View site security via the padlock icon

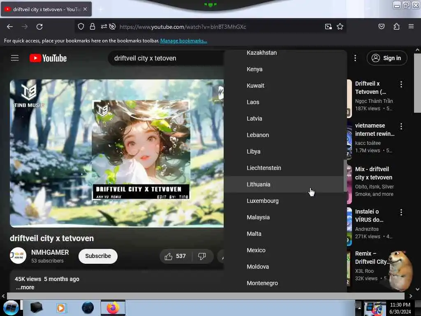[93, 27]
